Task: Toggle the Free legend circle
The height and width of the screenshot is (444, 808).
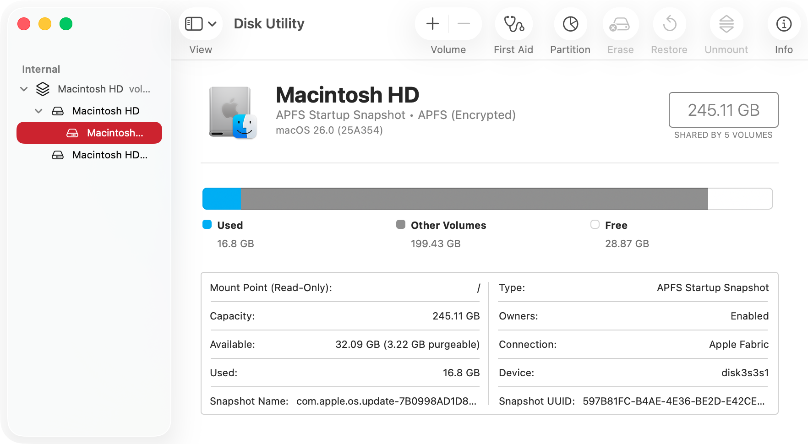Action: point(595,225)
